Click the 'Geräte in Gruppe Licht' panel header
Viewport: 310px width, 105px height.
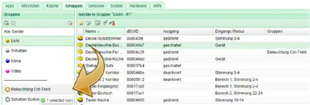click(193, 15)
